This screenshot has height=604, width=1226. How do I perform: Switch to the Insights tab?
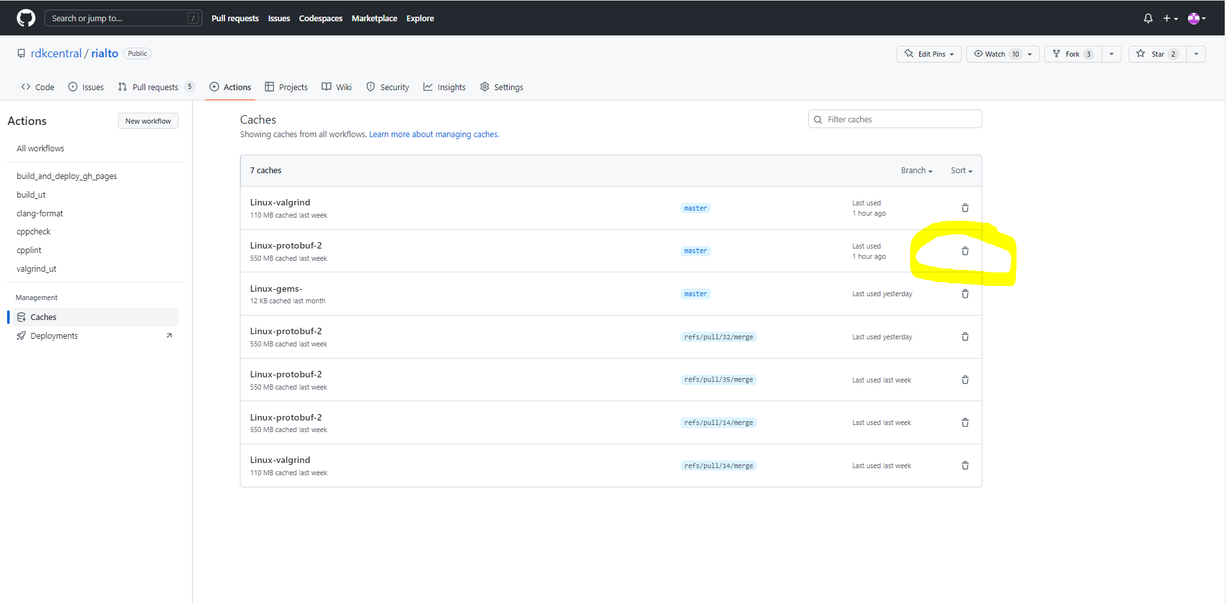(444, 87)
